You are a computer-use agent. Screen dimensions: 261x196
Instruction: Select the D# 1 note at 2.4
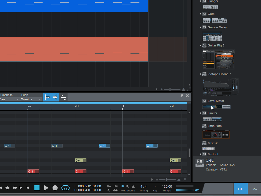click(x=81, y=160)
